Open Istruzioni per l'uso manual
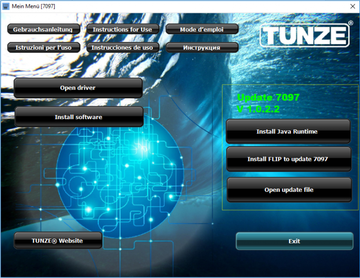 [x=43, y=48]
